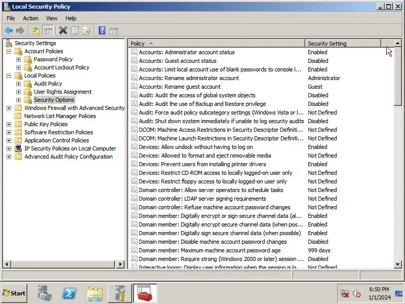
Task: Click icon beside Accounts: Guest account status
Action: (134, 61)
